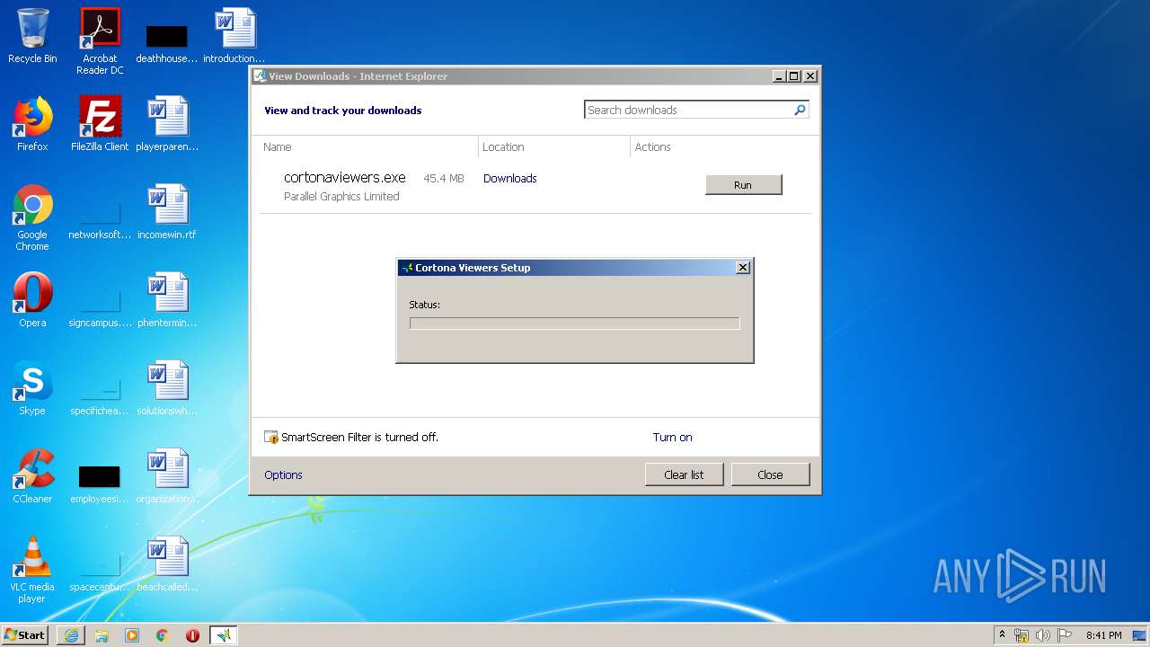Select the phentermin Word document

(167, 300)
